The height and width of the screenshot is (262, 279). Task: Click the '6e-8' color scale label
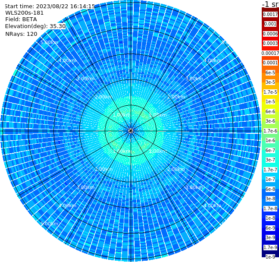pyautogui.click(x=270, y=189)
